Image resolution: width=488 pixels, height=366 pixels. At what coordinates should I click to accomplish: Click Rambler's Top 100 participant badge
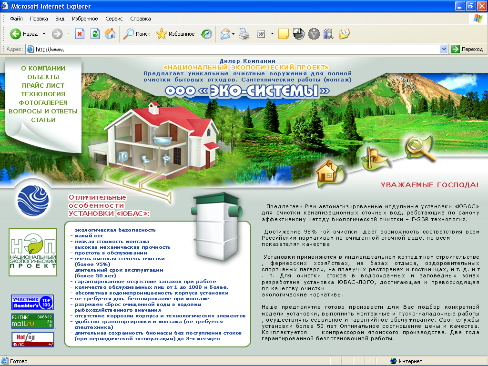pyautogui.click(x=32, y=302)
